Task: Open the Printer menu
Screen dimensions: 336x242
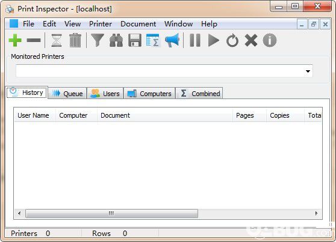Action: coord(101,24)
